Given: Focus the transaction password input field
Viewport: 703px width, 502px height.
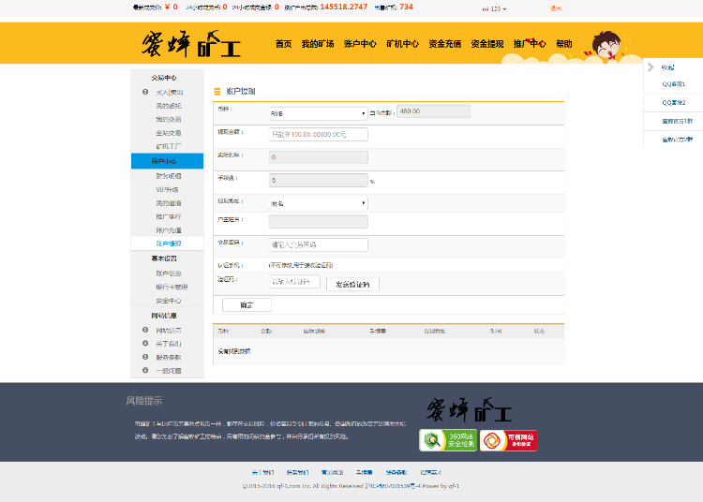Looking at the screenshot, I should pos(319,244).
